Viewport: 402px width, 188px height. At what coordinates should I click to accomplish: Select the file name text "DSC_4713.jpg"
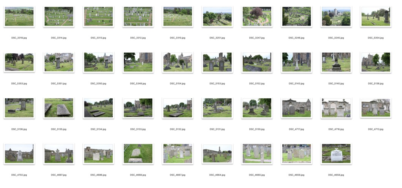coord(376,129)
